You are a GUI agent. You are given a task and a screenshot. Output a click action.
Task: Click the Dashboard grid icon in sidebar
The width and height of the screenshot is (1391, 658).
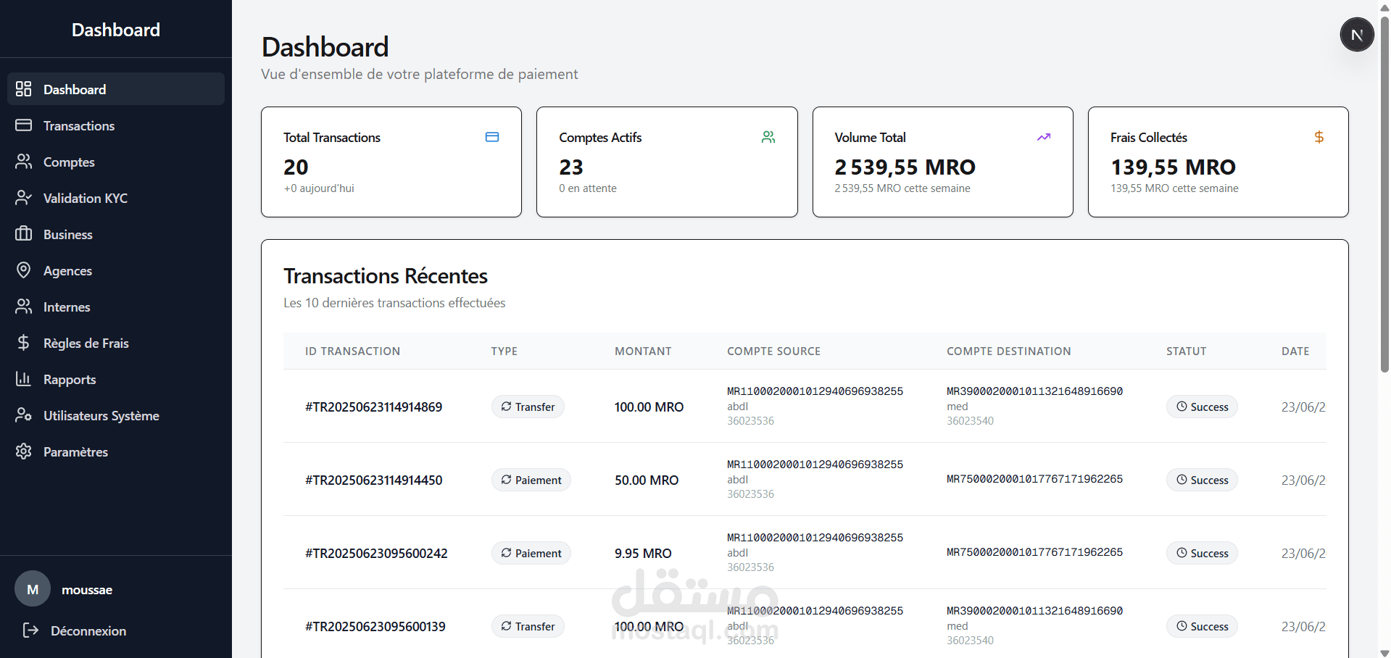[24, 88]
